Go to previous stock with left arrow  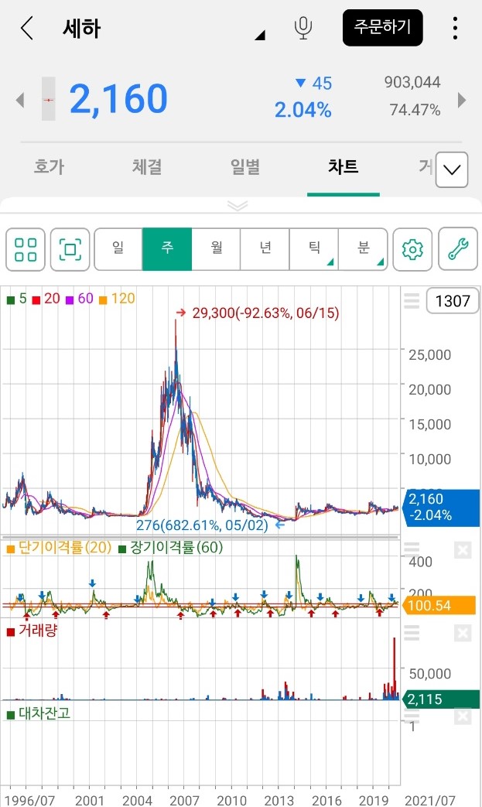pyautogui.click(x=20, y=99)
